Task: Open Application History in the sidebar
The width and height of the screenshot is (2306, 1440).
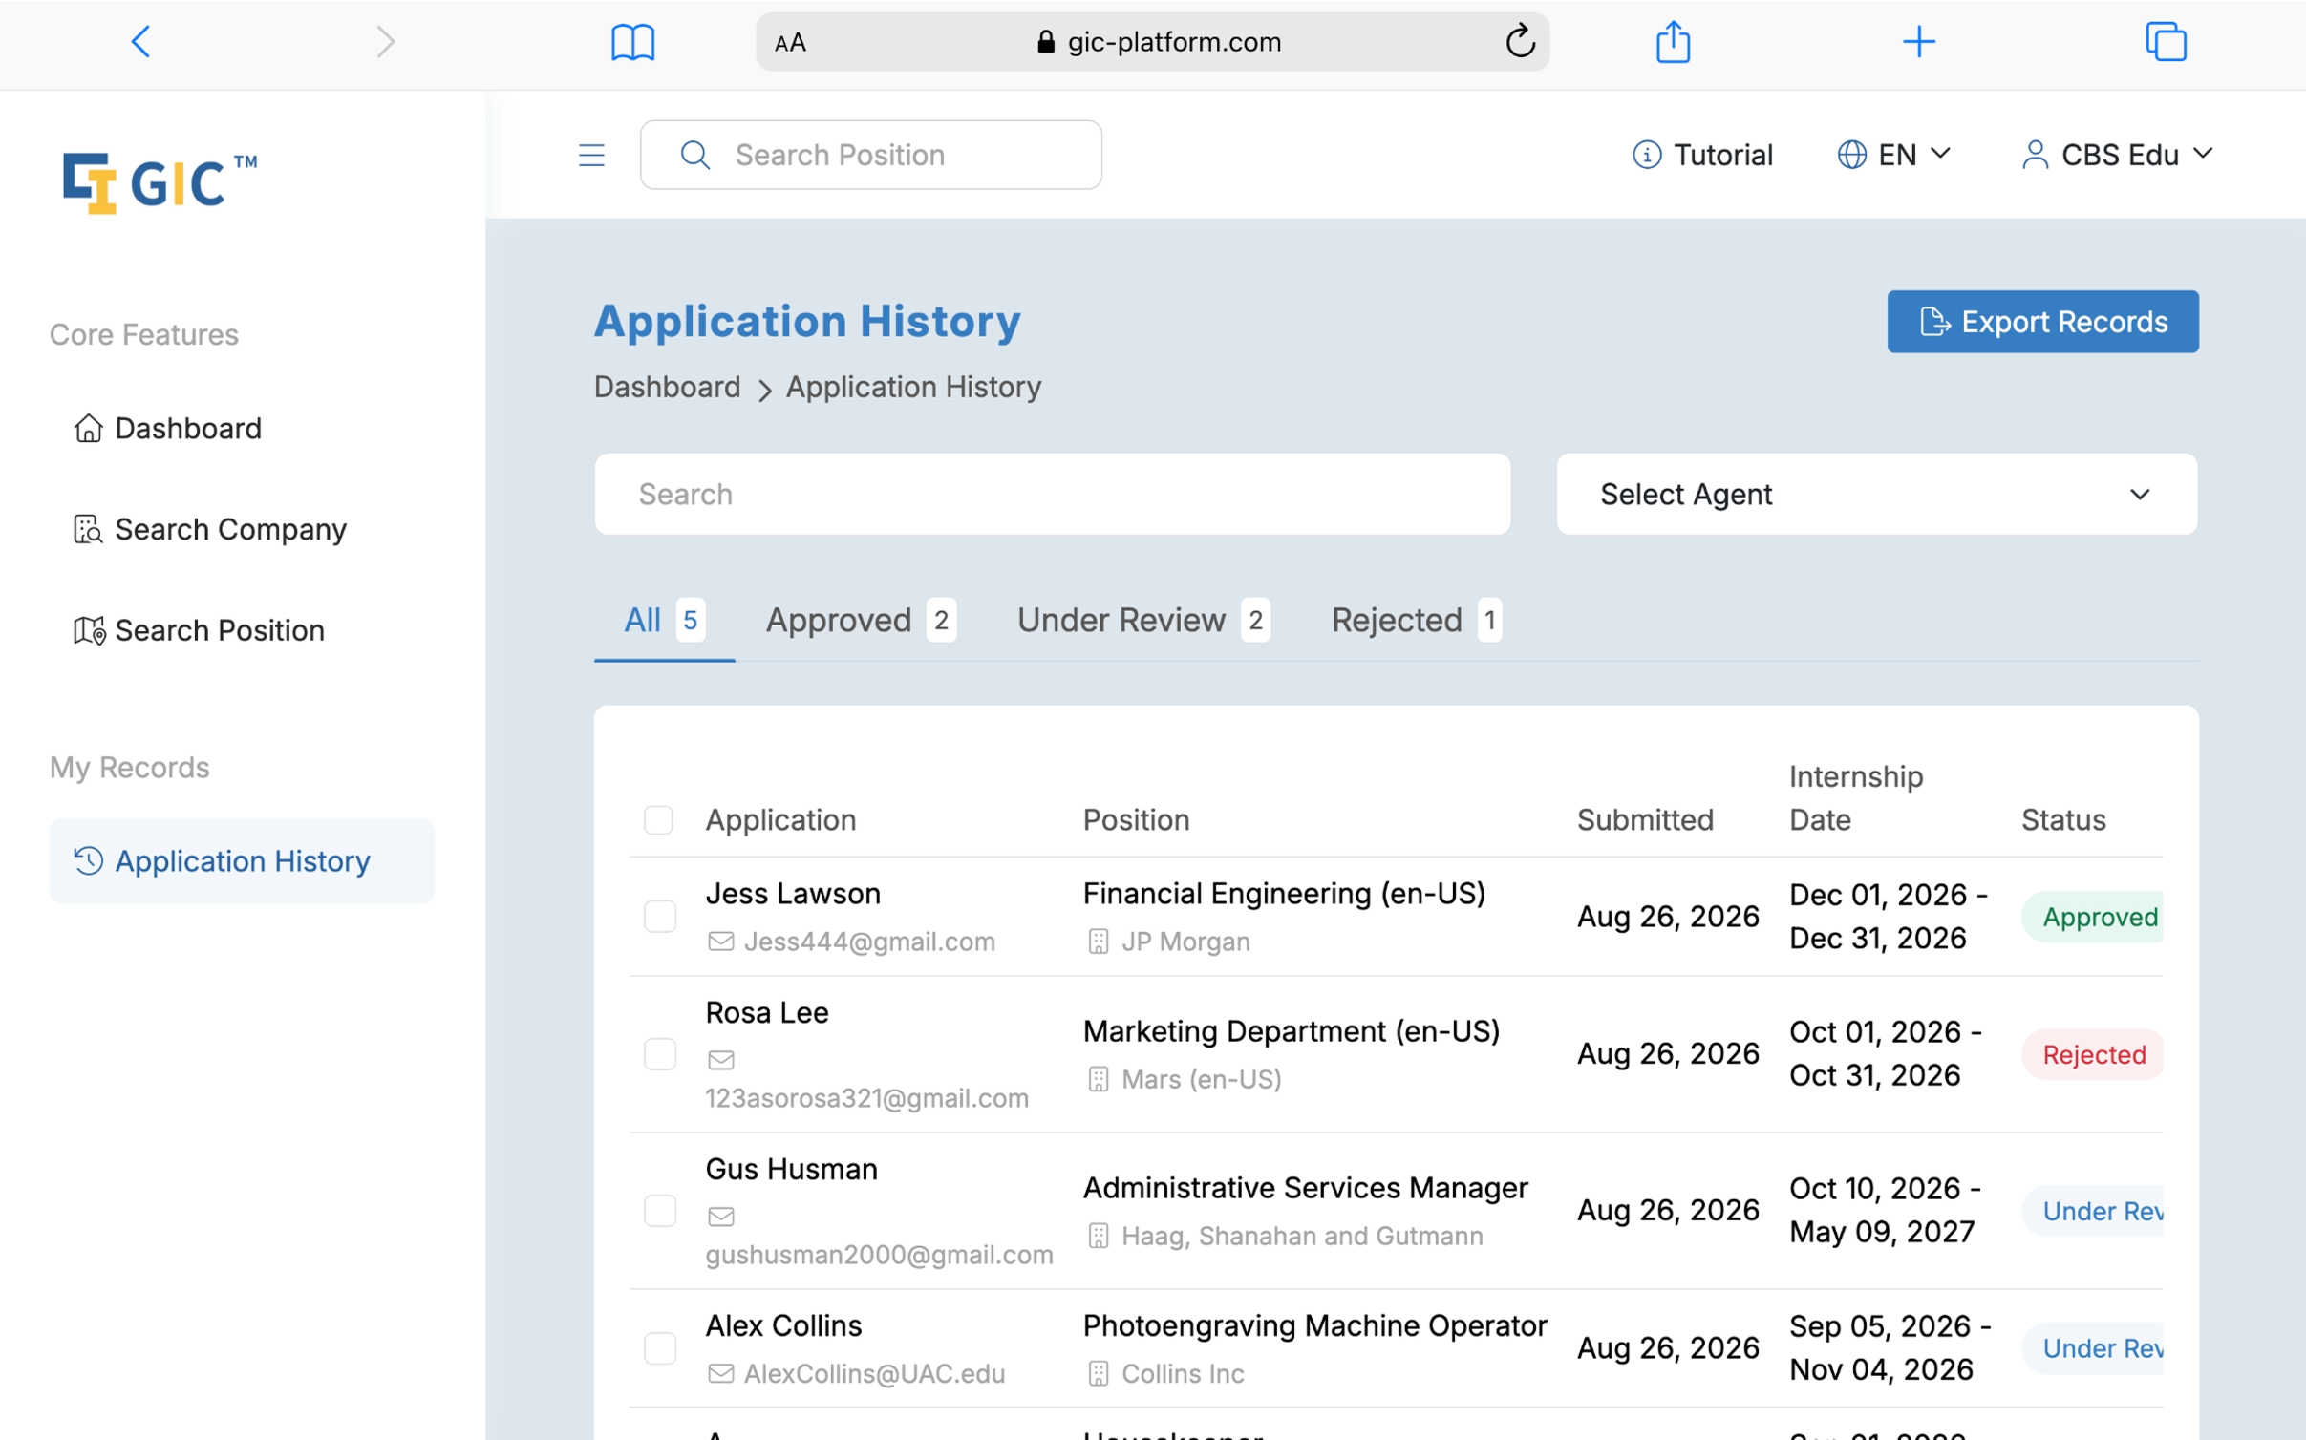Action: tap(242, 860)
